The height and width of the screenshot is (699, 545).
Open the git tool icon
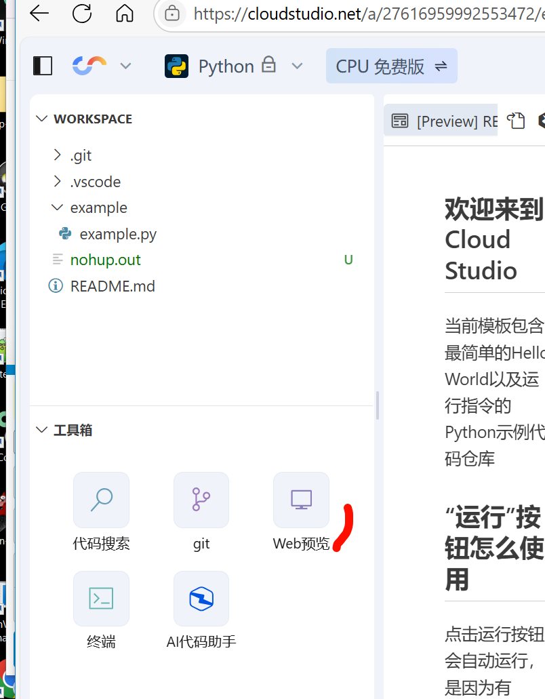point(201,500)
